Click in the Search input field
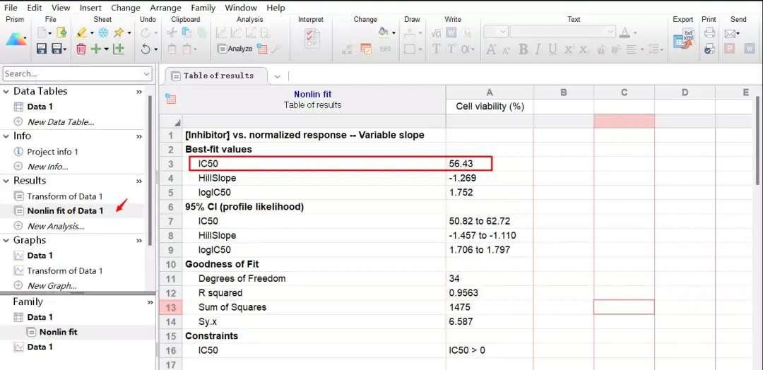The image size is (763, 370). pos(73,74)
